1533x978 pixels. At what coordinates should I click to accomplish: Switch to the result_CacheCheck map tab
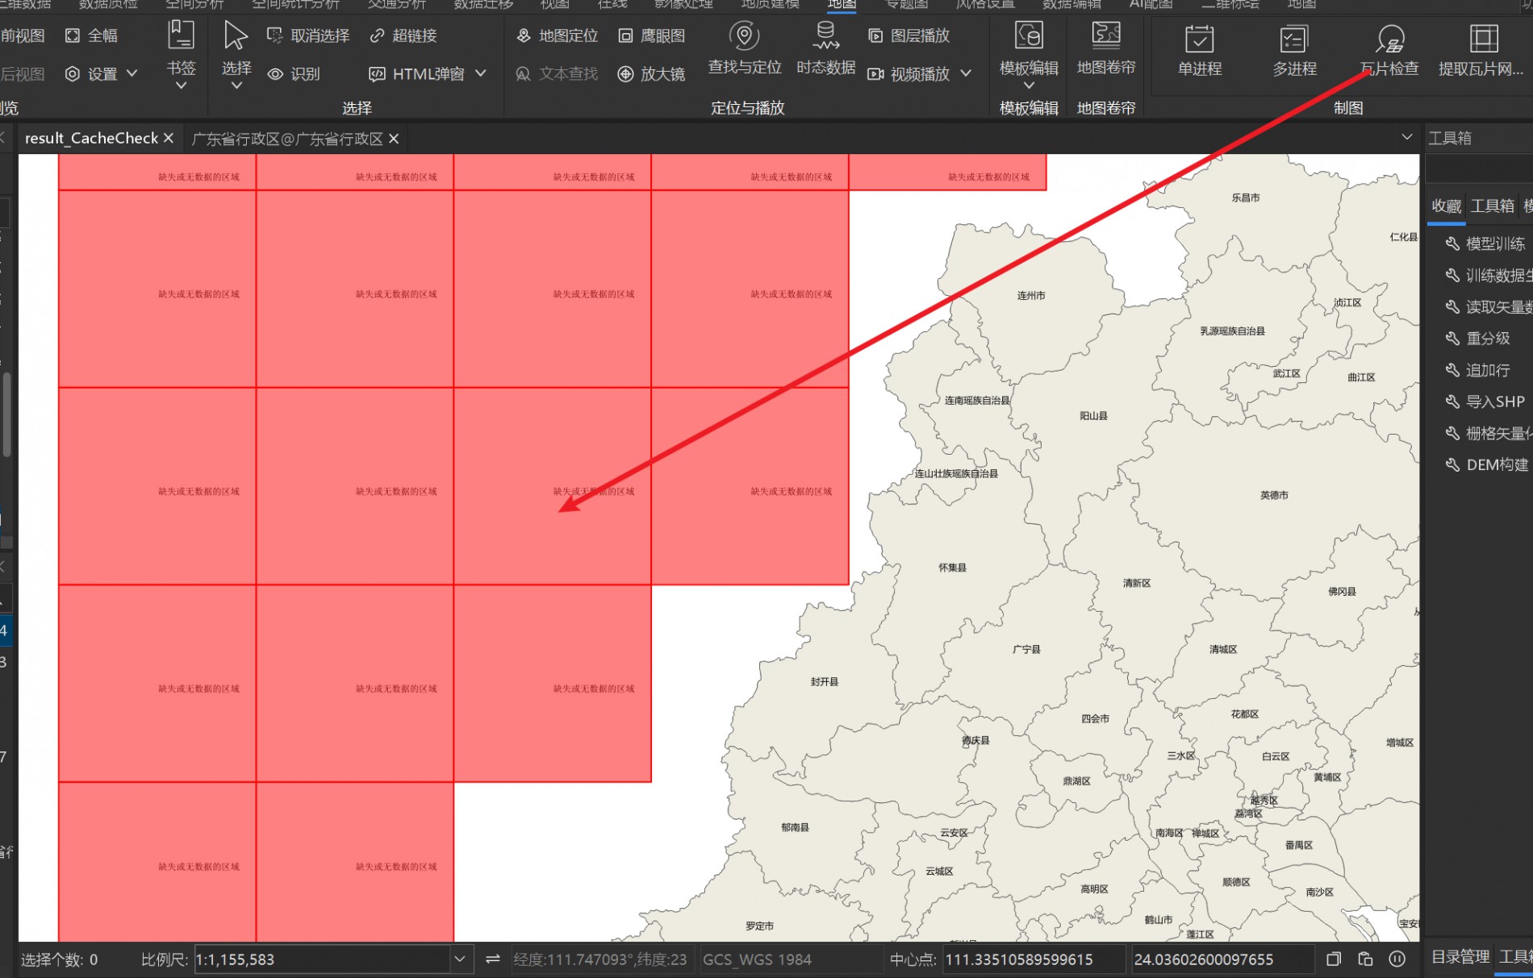coord(91,139)
